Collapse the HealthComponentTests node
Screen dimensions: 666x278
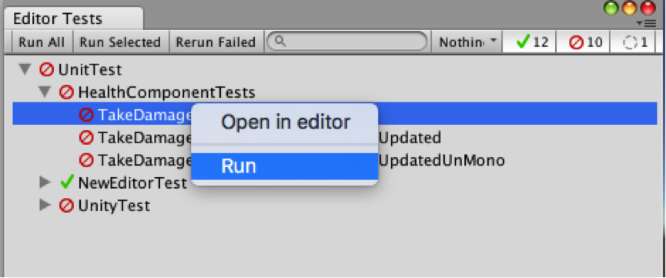pos(45,92)
